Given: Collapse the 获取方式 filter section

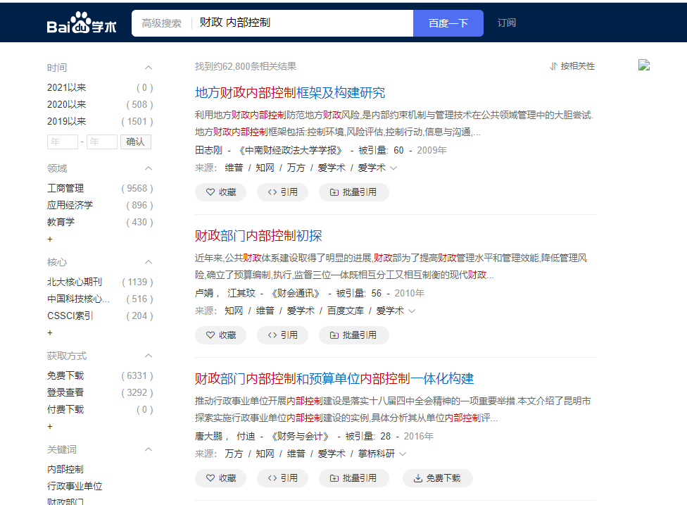Looking at the screenshot, I should [149, 356].
